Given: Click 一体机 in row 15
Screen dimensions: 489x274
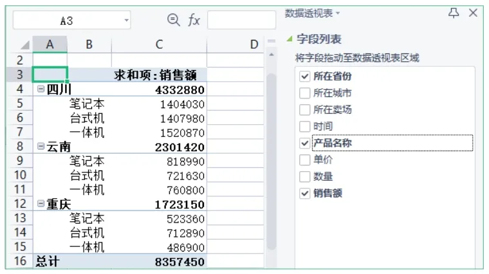Looking at the screenshot, I should click(x=87, y=247).
